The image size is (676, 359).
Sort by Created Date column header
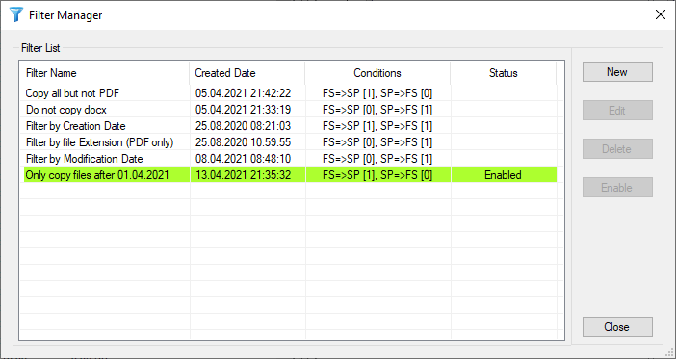pos(247,73)
